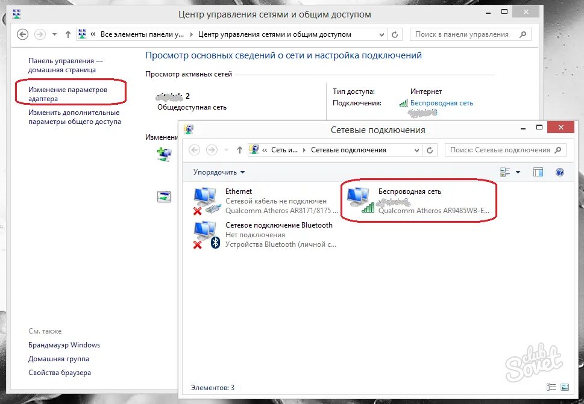
Task: Switch to large icons view in status bar
Action: coord(565,387)
